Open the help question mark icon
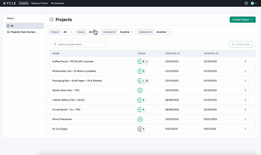 [246, 3]
